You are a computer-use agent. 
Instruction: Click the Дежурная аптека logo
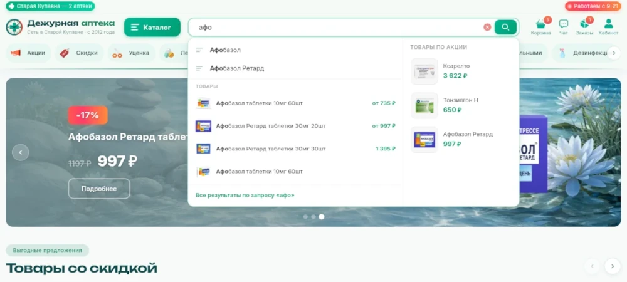(60, 27)
